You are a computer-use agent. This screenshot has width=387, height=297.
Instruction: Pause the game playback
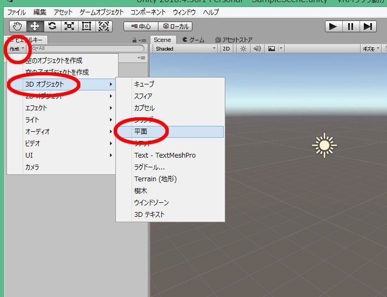point(350,26)
